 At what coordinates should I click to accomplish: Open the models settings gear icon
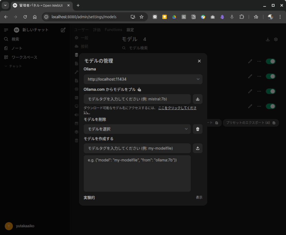pos(276,39)
